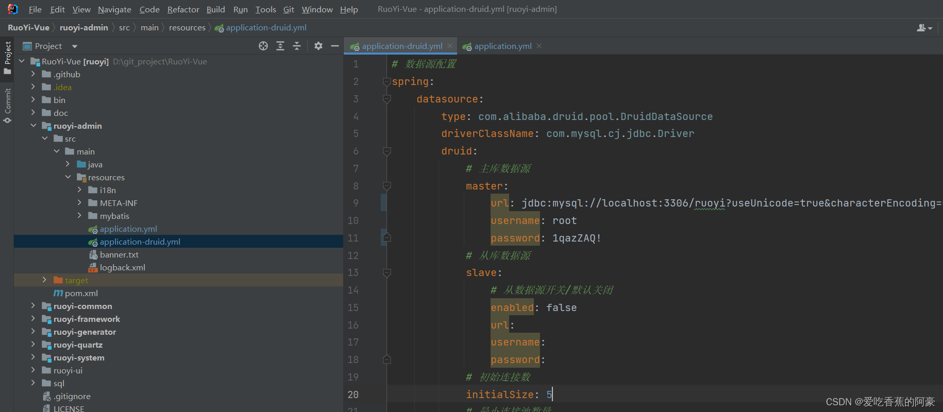
Task: Click the Expand All icon in Project panel
Action: pyautogui.click(x=280, y=46)
